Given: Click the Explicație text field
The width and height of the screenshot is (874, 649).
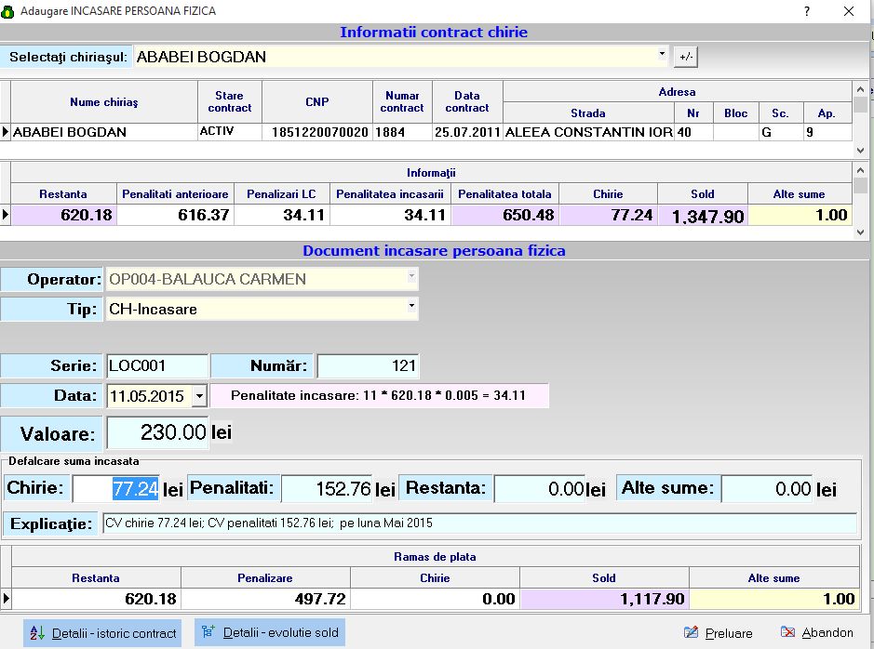Looking at the screenshot, I should 478,523.
